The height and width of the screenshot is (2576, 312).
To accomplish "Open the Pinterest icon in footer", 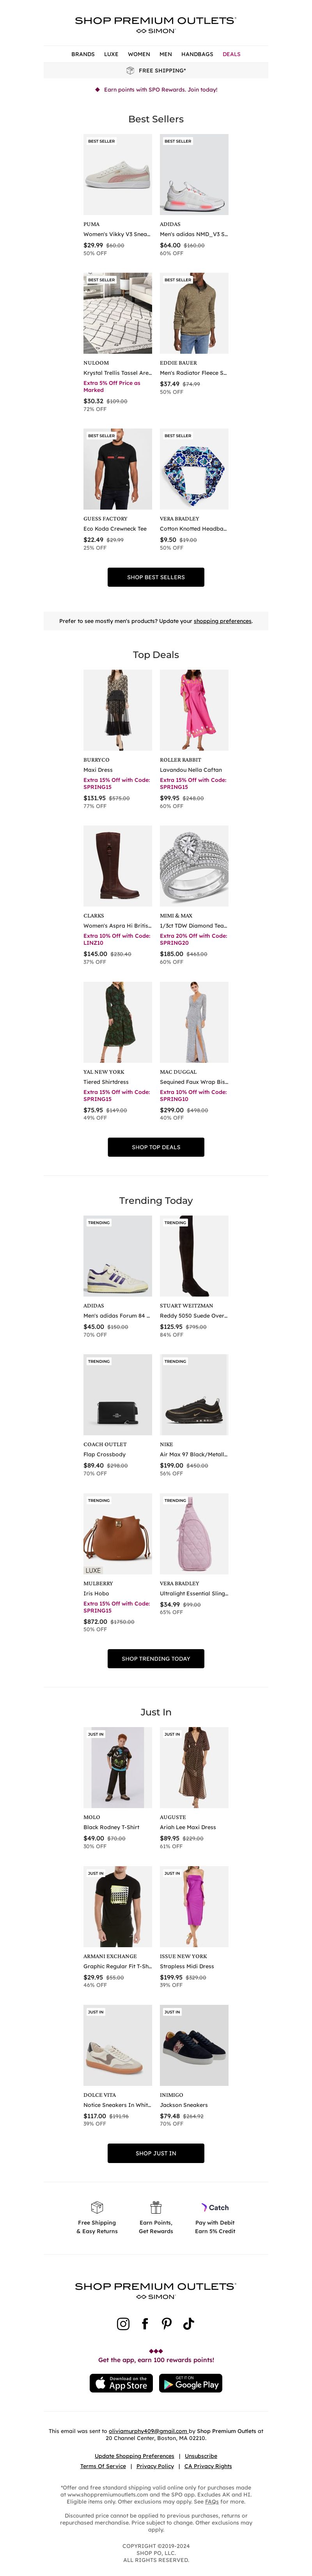I will (x=166, y=2323).
